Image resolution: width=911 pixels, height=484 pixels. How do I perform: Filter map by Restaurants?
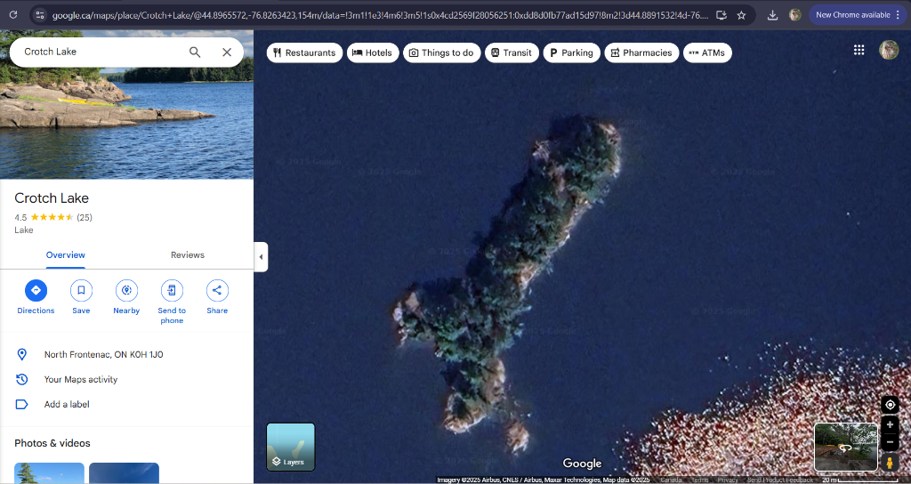point(304,53)
